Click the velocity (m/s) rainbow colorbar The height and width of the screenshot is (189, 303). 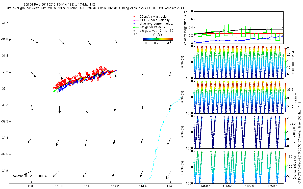point(158,39)
